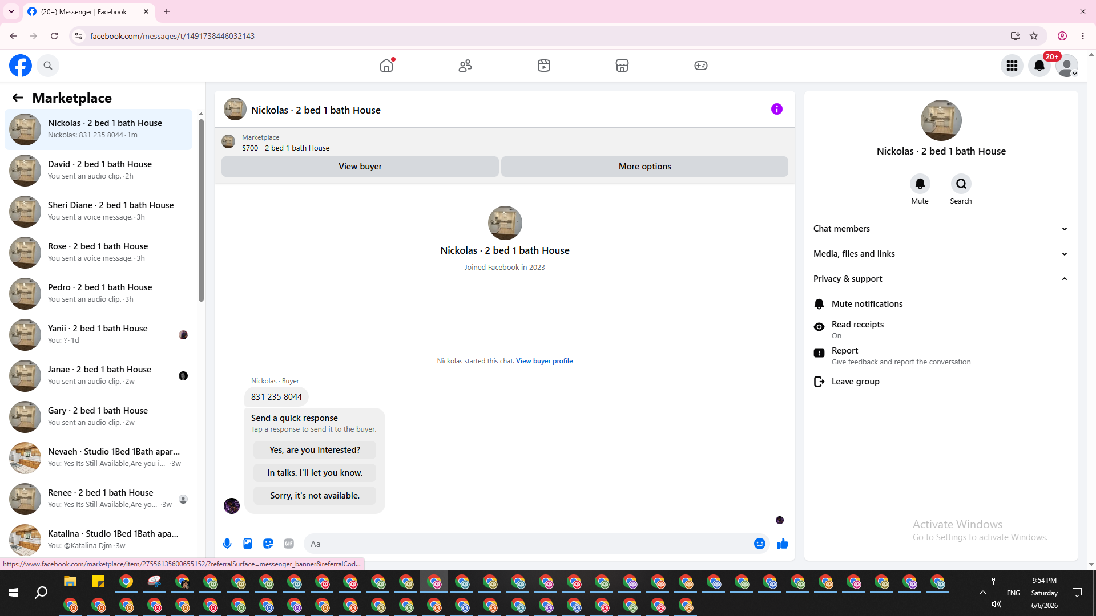Send a thumbs-up like
This screenshot has height=616, width=1096.
(x=783, y=544)
